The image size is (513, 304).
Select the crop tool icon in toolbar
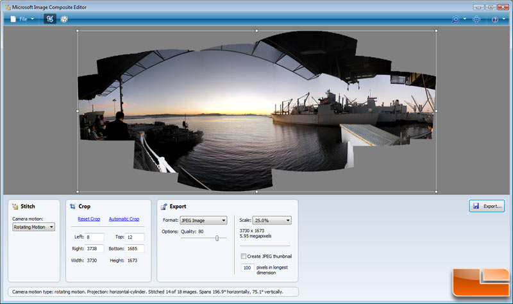click(x=49, y=19)
